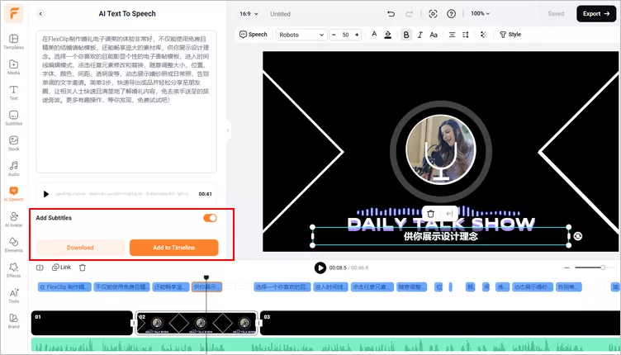
Task: Go back from AI Text To Speech panel
Action: (40, 14)
